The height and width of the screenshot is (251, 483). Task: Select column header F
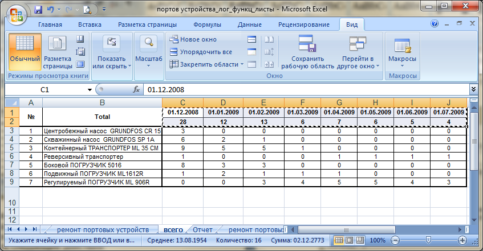[x=302, y=102]
